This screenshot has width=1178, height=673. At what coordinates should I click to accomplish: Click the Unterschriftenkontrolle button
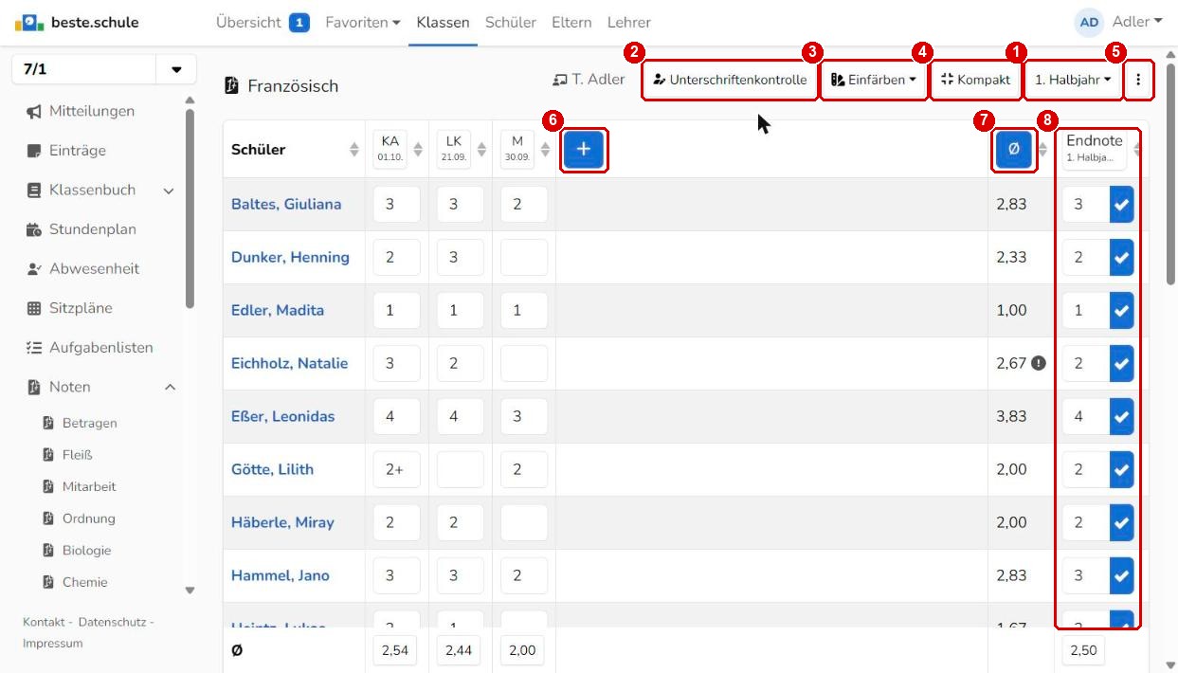(x=730, y=81)
